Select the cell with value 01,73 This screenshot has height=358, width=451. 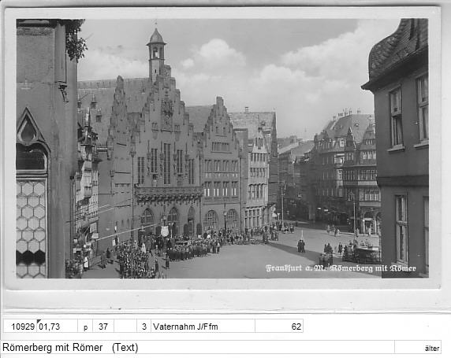[x=57, y=326]
